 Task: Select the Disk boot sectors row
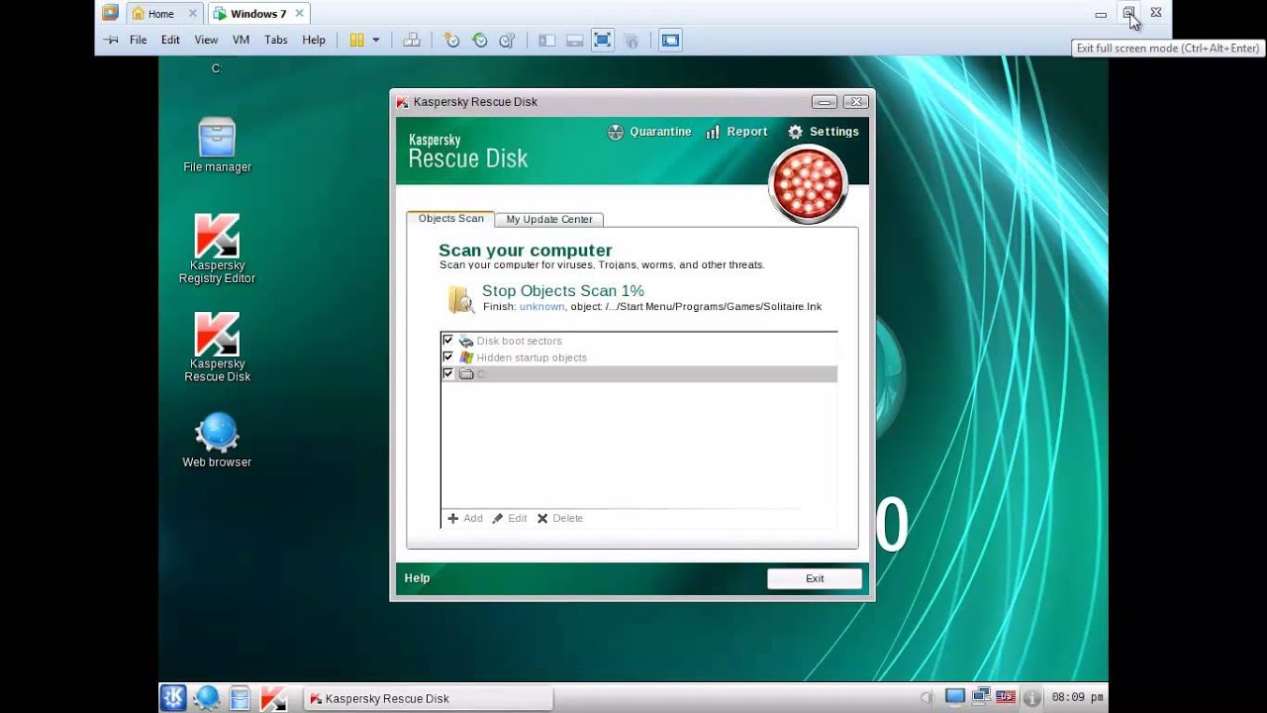(638, 340)
